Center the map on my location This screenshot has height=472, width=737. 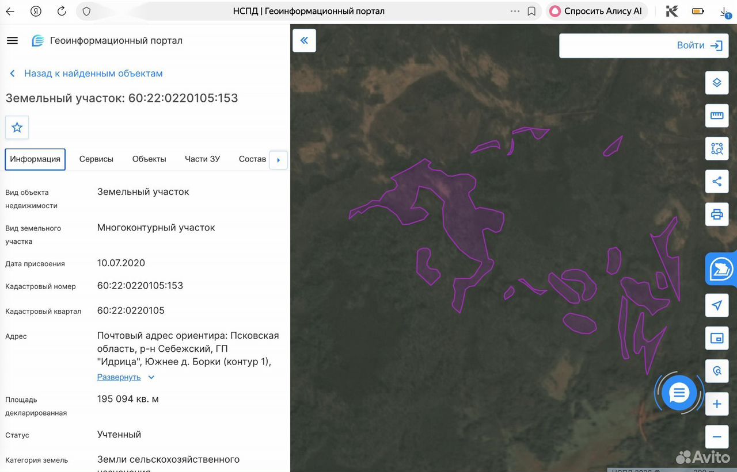coord(717,305)
